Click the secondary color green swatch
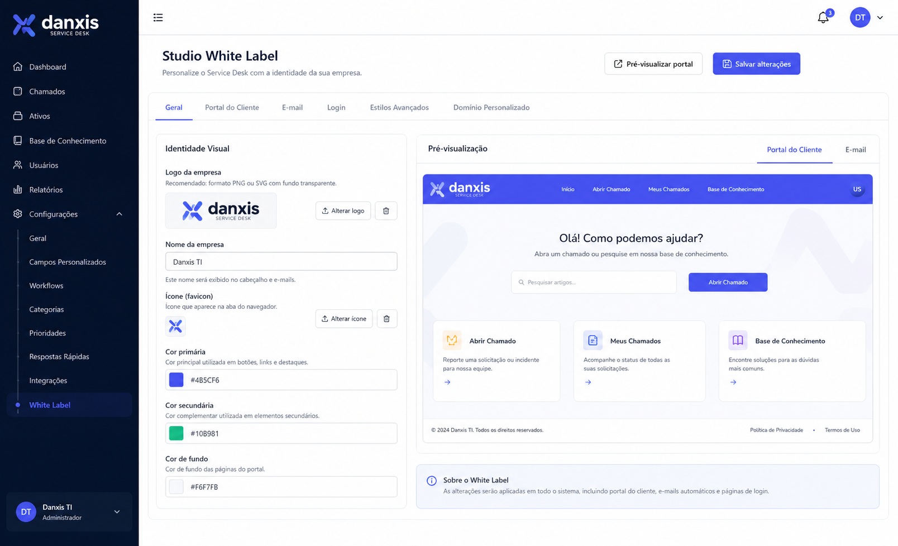This screenshot has height=546, width=898. [x=176, y=433]
